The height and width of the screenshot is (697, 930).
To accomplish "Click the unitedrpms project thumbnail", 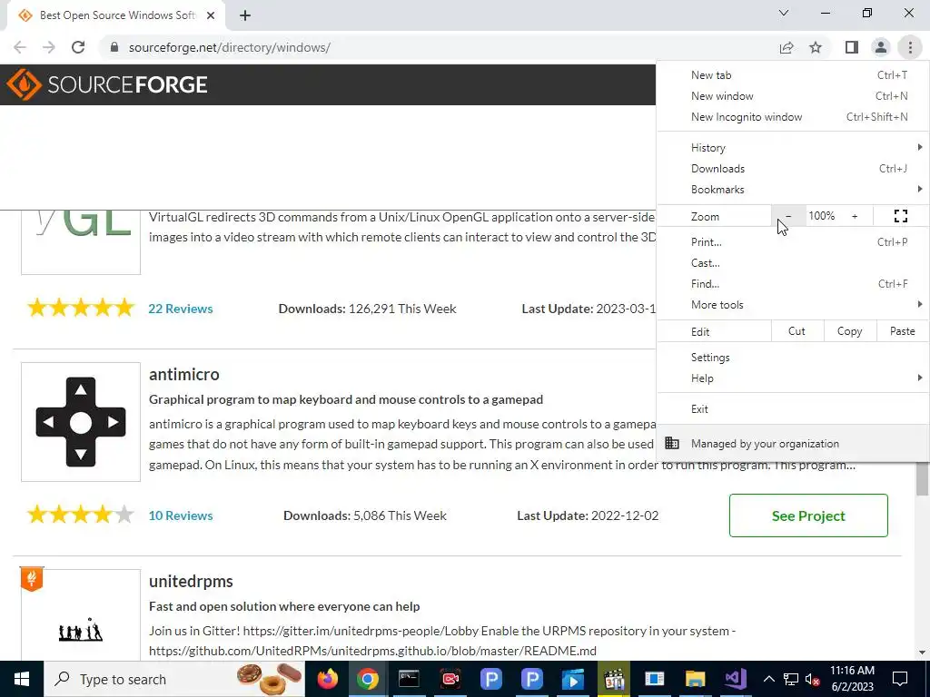I will [x=81, y=614].
